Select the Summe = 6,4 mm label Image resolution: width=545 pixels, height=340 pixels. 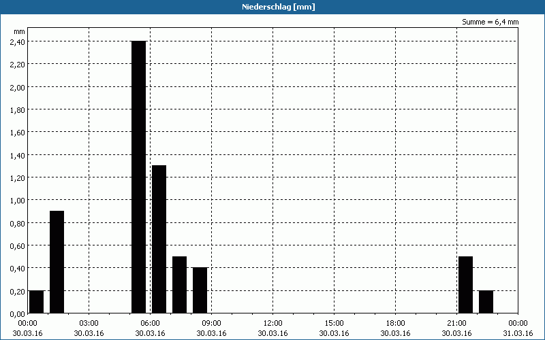point(490,22)
